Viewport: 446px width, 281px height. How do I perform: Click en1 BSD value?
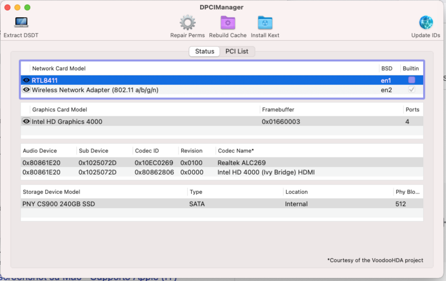[x=386, y=81]
